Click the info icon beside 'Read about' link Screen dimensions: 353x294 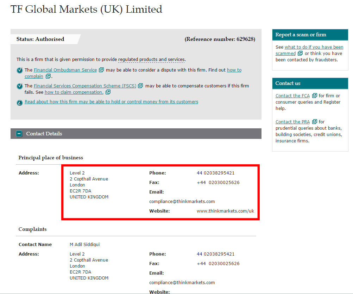20,103
